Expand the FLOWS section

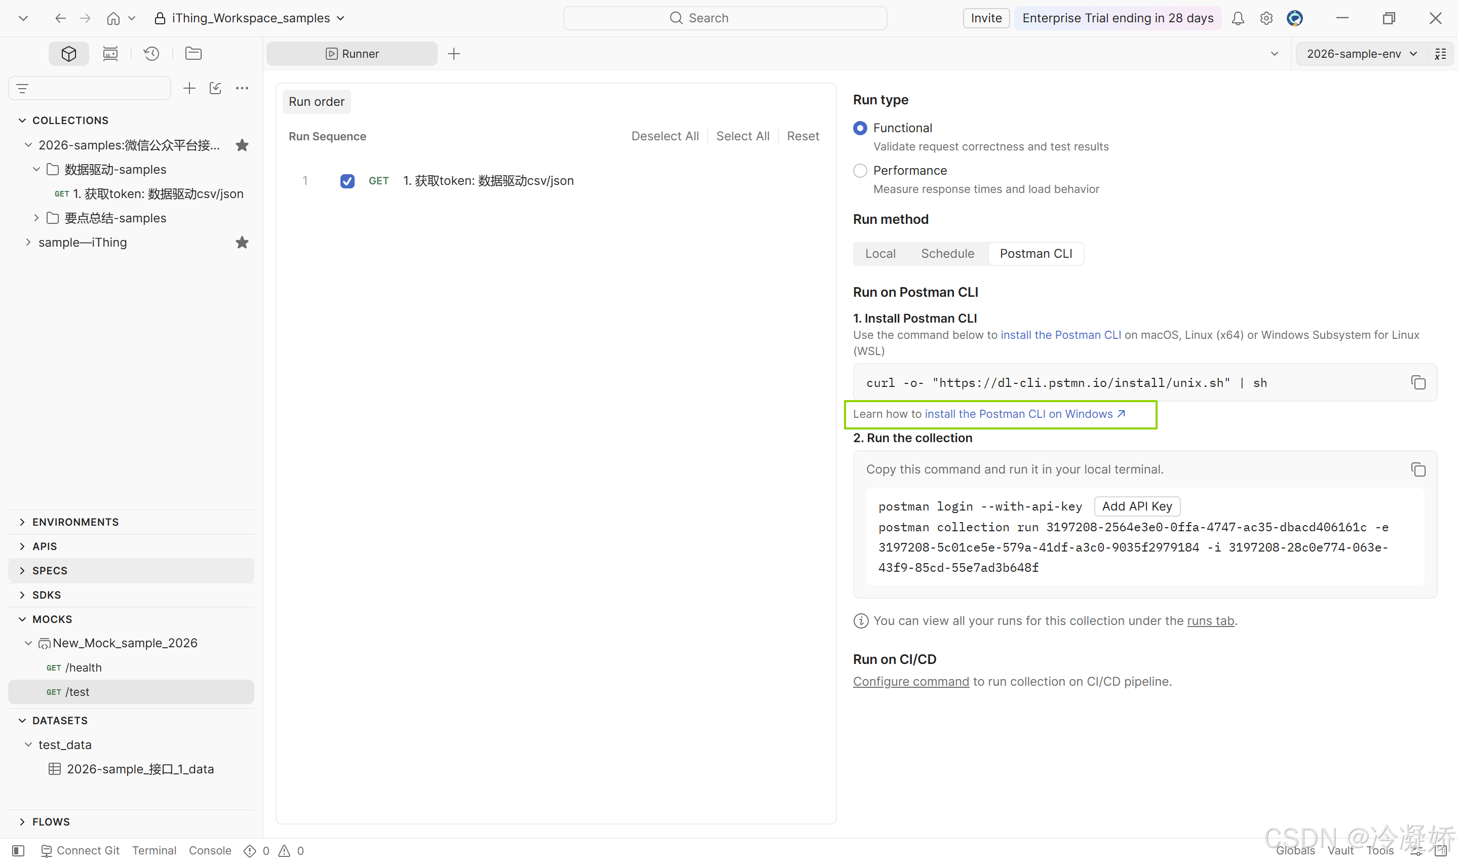(x=22, y=821)
